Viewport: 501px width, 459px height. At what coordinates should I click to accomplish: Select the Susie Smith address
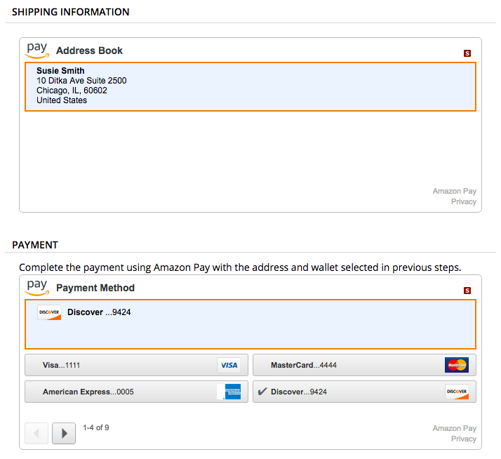pyautogui.click(x=250, y=86)
